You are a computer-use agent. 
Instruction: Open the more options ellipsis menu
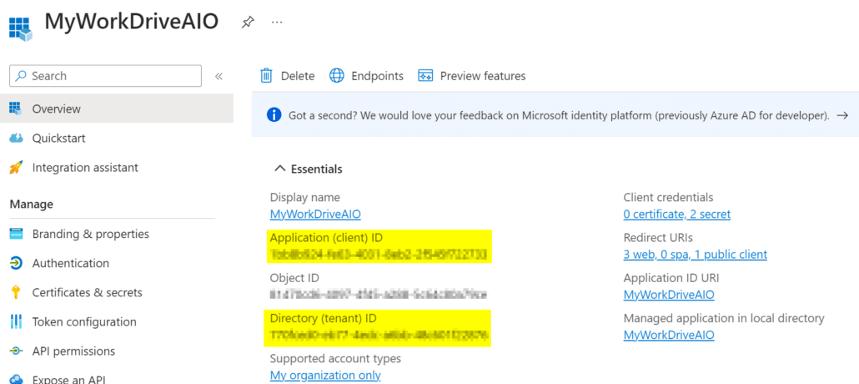[x=277, y=22]
